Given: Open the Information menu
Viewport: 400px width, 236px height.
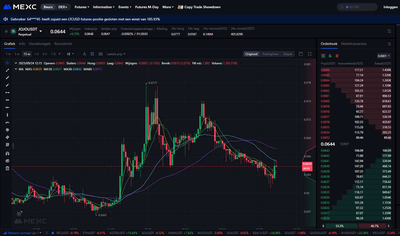Looking at the screenshot, I should click(x=104, y=7).
